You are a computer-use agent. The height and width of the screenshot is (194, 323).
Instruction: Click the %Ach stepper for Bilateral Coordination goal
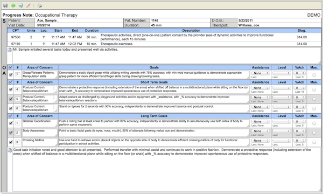tap(299, 122)
